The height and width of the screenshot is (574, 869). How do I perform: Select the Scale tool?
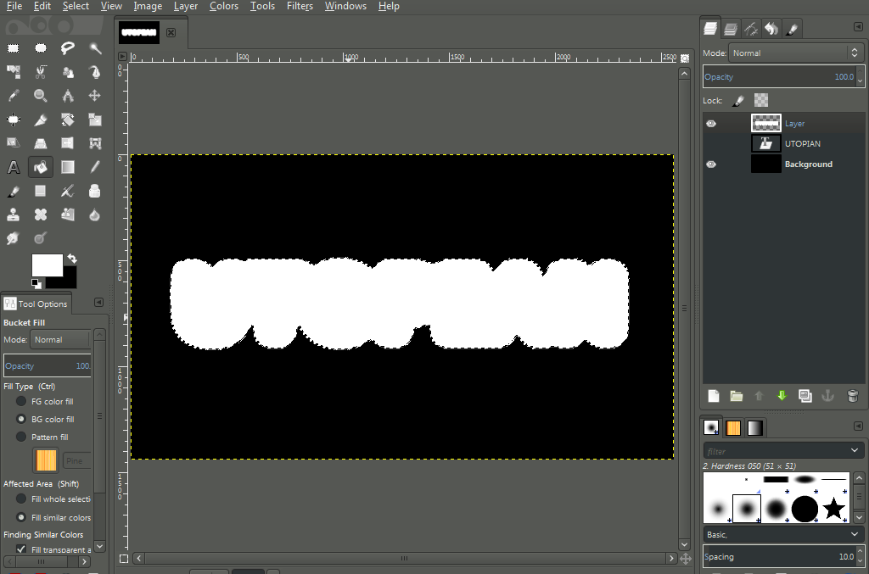point(95,120)
